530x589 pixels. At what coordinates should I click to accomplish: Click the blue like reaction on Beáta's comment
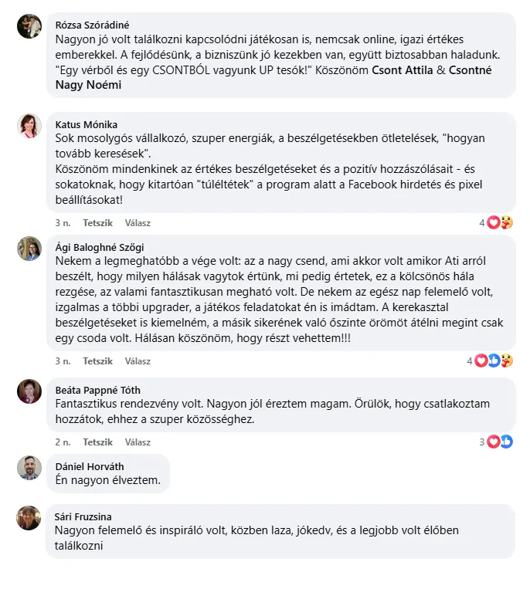click(506, 442)
